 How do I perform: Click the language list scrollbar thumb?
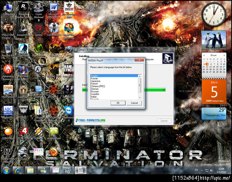[140, 85]
